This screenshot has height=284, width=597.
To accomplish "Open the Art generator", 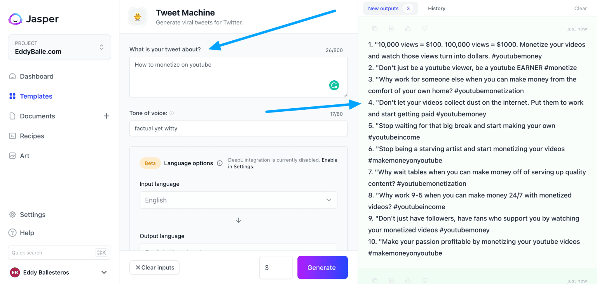I will (24, 156).
